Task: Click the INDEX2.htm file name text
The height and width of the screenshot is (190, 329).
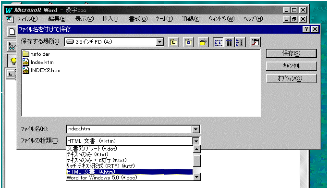Action: coord(45,70)
